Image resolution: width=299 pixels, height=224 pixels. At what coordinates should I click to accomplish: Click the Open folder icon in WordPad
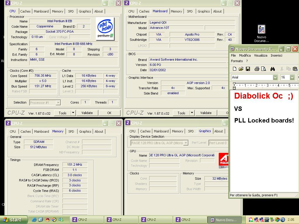[241, 69]
